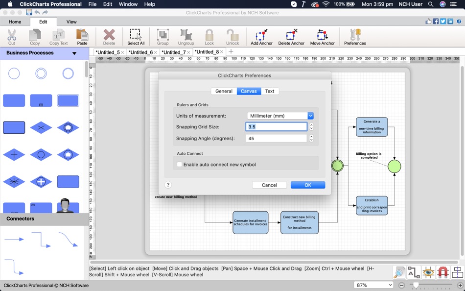Click the question mark help button in dialog

(x=168, y=185)
